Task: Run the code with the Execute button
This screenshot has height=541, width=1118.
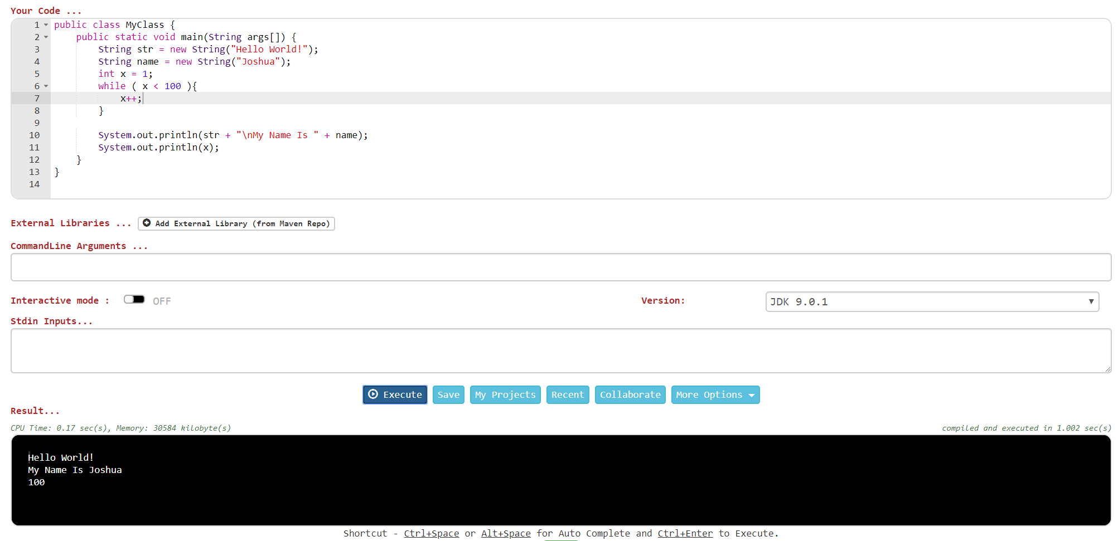Action: click(395, 394)
